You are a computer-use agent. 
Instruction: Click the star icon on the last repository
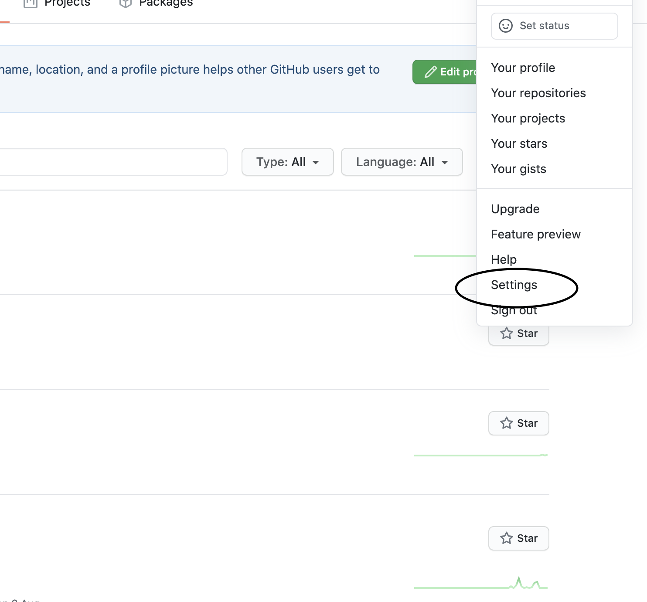tap(506, 538)
